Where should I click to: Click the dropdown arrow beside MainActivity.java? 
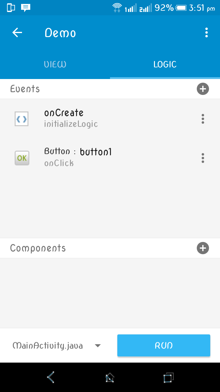click(x=98, y=346)
